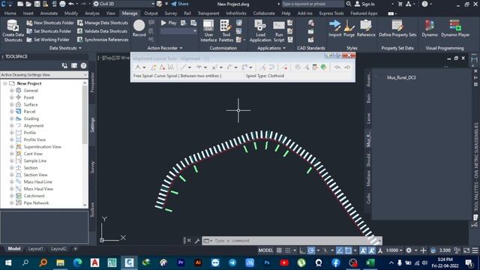Image resolution: width=480 pixels, height=270 pixels.
Task: Click Manage Data Shortcuts
Action: (x=103, y=23)
